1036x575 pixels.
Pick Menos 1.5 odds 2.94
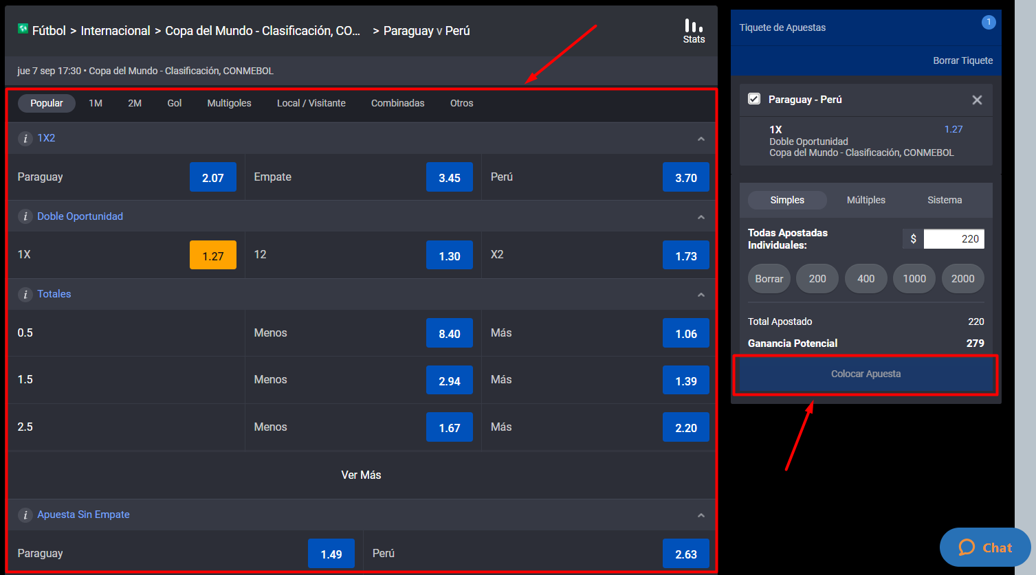[x=450, y=380]
